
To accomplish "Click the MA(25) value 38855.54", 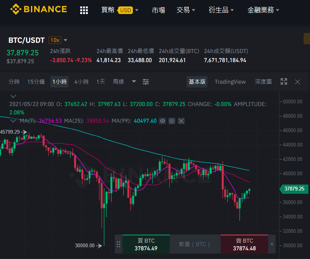I will pyautogui.click(x=98, y=121).
